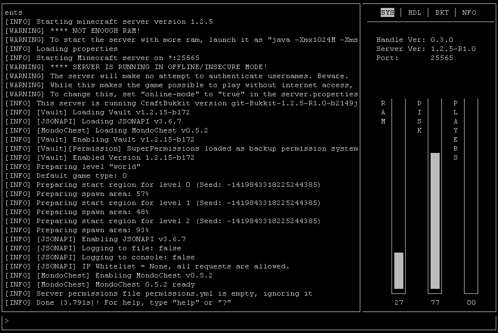
Task: Click the 'Default game type: 0' line
Action: point(66,176)
